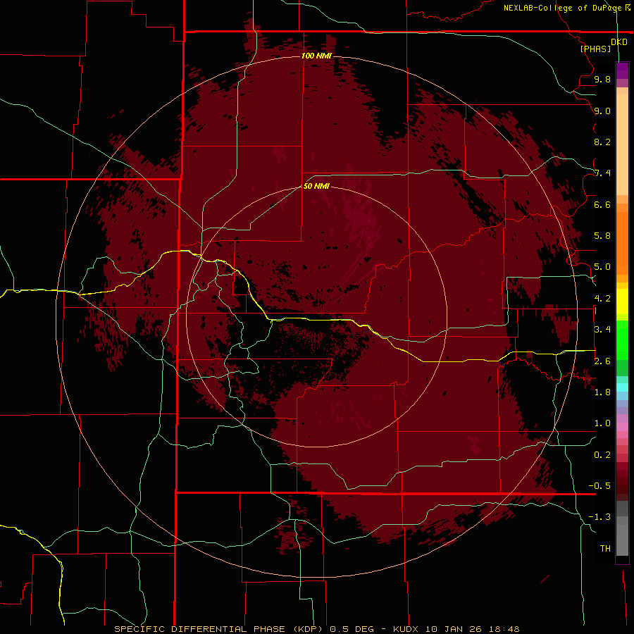Click the 1.0 scale value

tap(602, 423)
